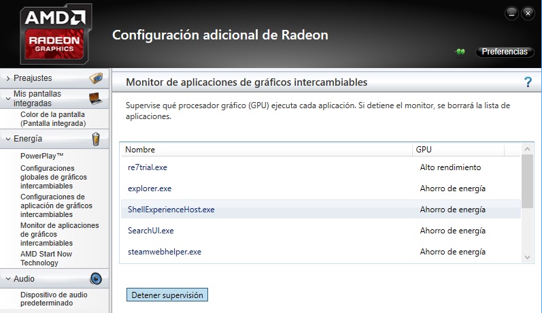Minimize the Radeon settings window
Image resolution: width=542 pixels, height=313 pixels.
[511, 13]
